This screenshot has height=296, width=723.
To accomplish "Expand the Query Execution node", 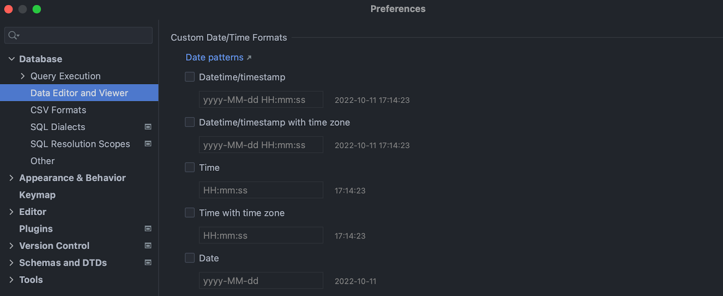I will click(23, 76).
